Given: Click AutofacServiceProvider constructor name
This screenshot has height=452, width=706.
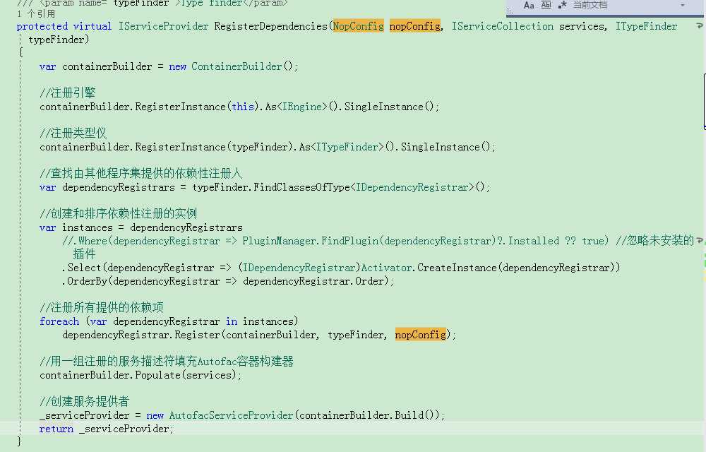Looking at the screenshot, I should pos(231,415).
